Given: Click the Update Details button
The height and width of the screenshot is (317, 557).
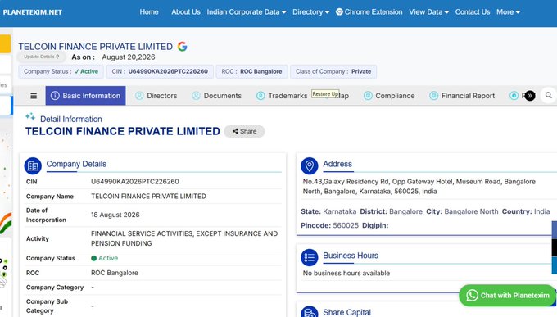Looking at the screenshot, I should [42, 57].
